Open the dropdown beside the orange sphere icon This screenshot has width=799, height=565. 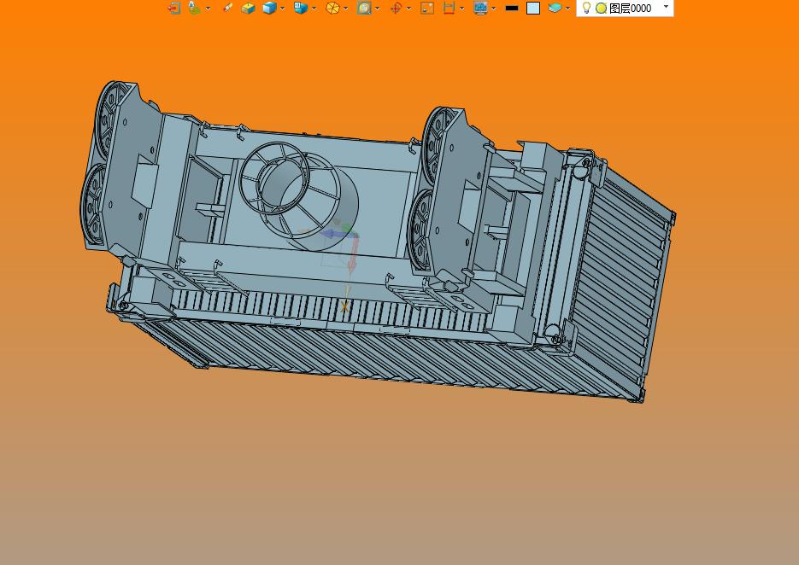point(346,9)
